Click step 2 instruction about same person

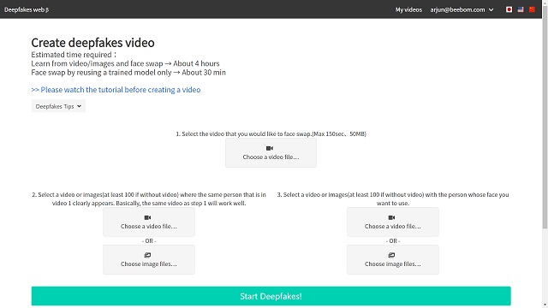149,198
